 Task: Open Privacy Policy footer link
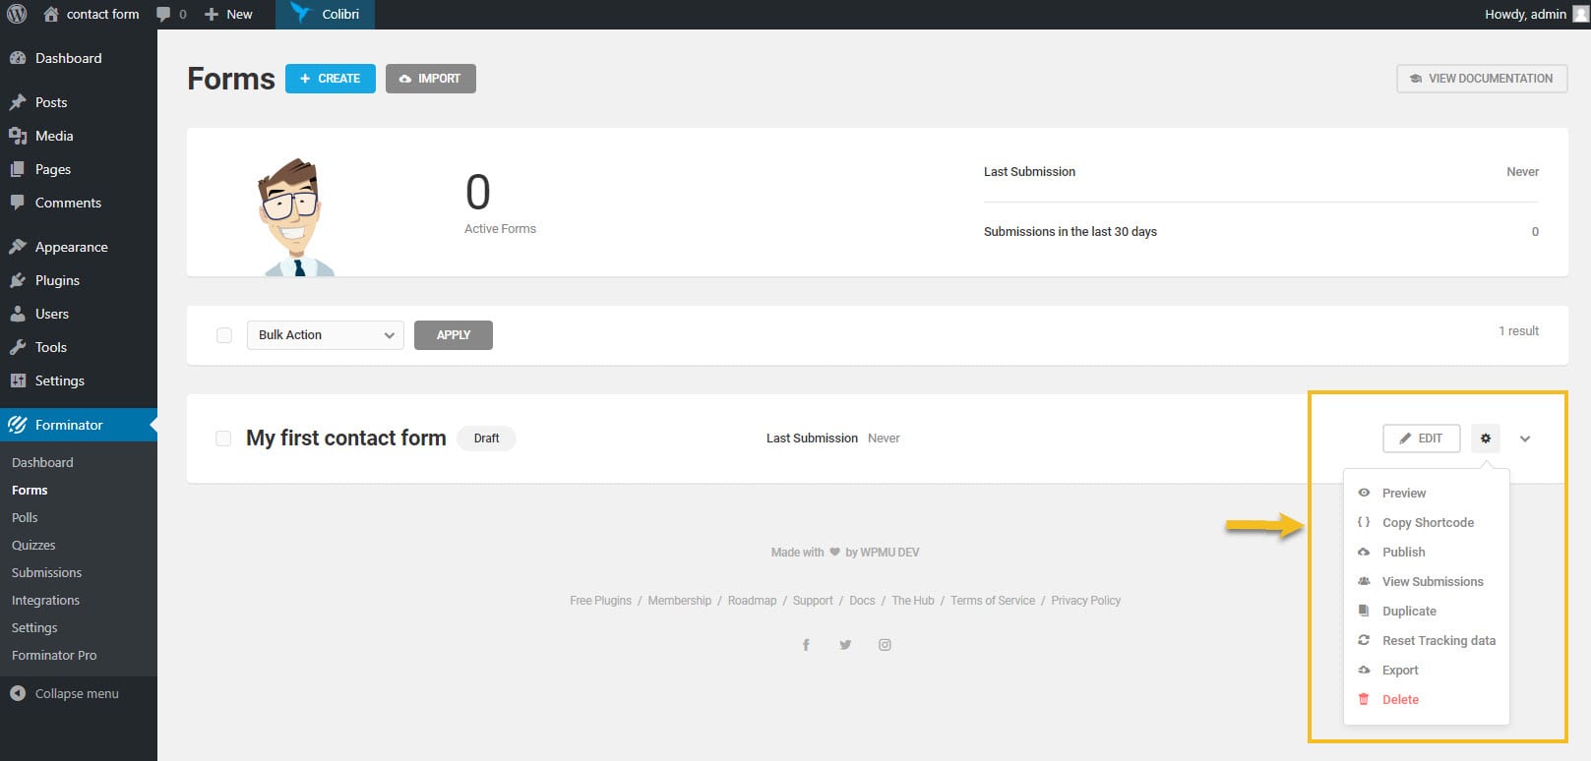pyautogui.click(x=1086, y=601)
